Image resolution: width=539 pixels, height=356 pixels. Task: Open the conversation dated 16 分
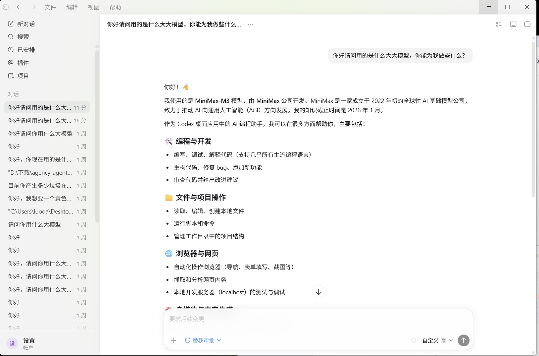(47, 120)
